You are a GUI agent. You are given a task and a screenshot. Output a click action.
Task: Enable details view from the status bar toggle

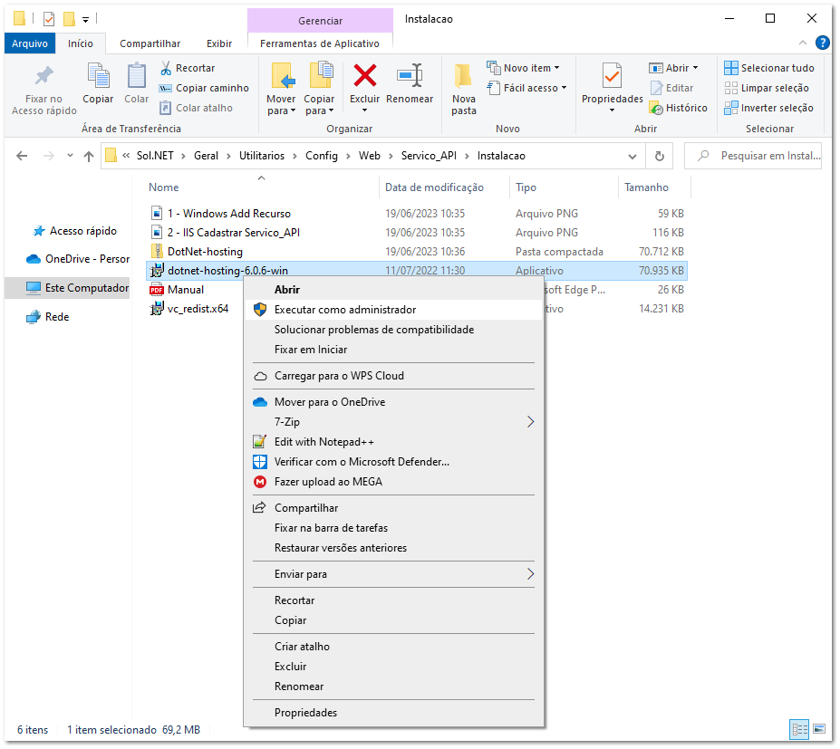click(799, 729)
